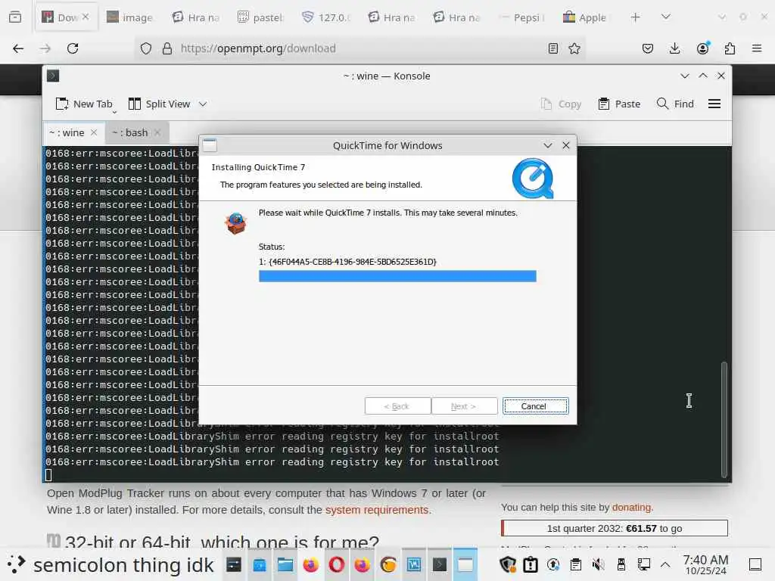The height and width of the screenshot is (581, 775).
Task: Close the 'Dow' download browser tab
Action: 86,17
